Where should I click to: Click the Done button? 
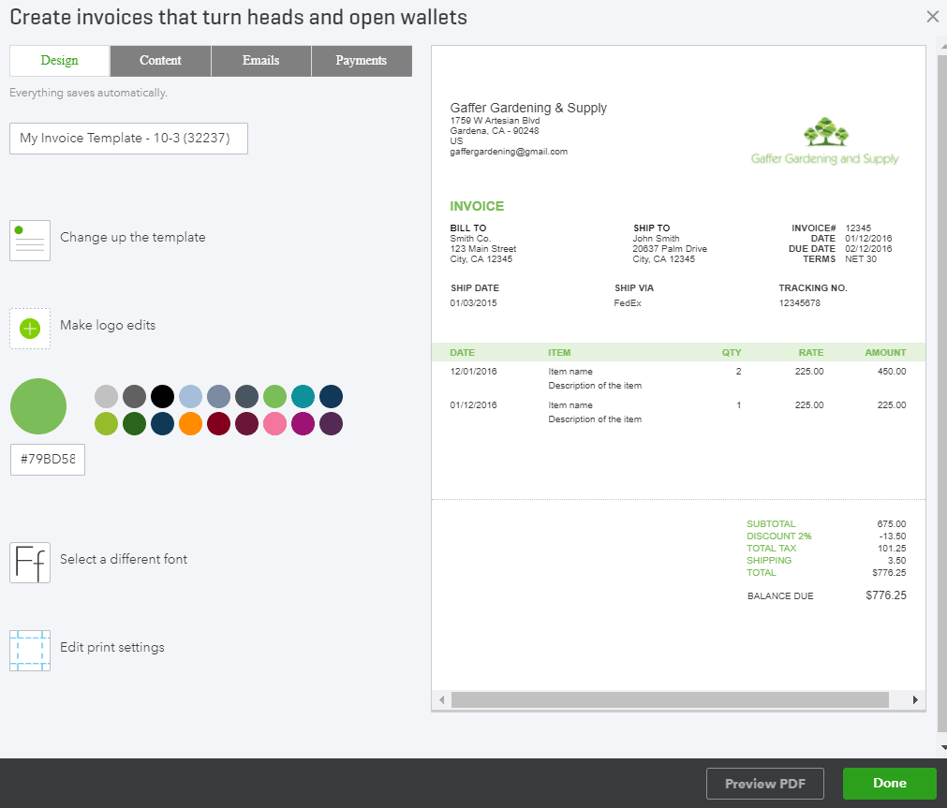click(x=888, y=784)
